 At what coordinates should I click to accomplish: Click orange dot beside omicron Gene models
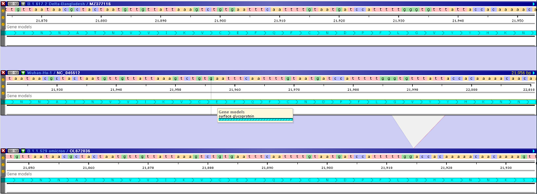click(x=3, y=172)
